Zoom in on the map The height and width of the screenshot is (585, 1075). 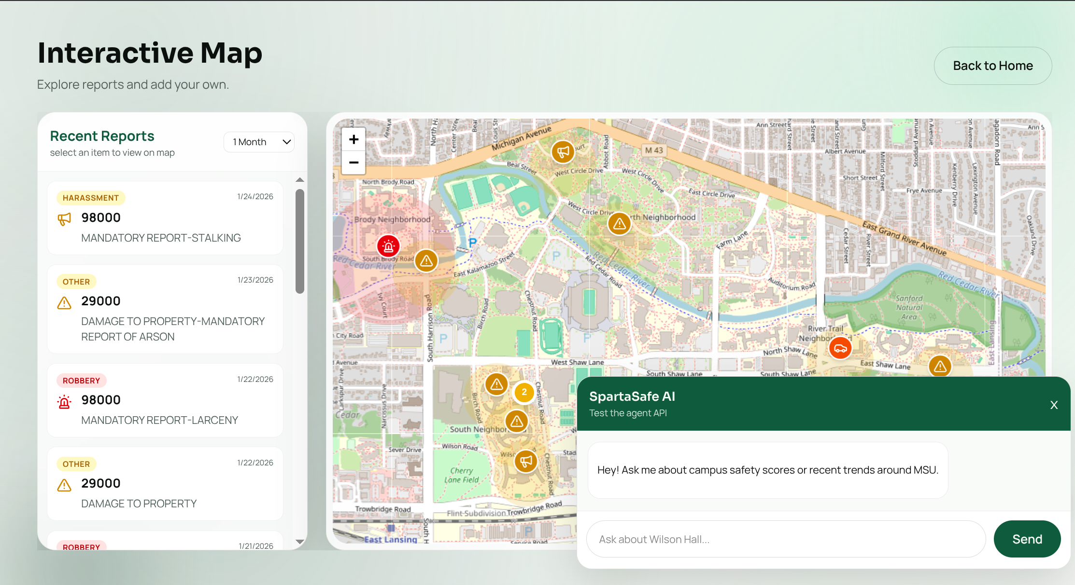354,140
